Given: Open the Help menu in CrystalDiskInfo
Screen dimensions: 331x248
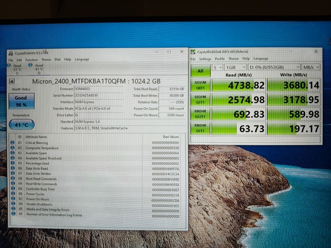Looking at the screenshot, I should click(x=67, y=59).
